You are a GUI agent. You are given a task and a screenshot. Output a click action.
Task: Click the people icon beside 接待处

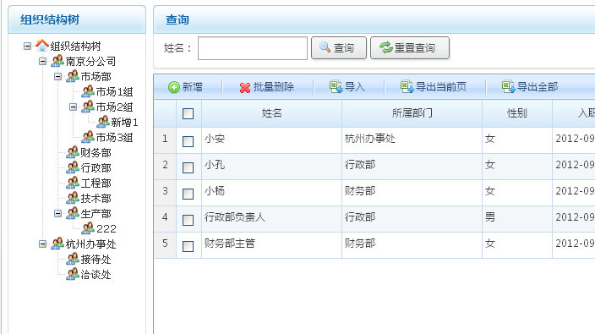(73, 259)
